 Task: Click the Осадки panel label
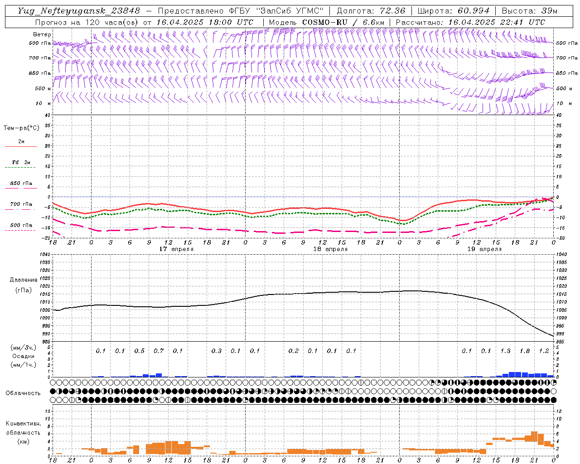(24, 356)
